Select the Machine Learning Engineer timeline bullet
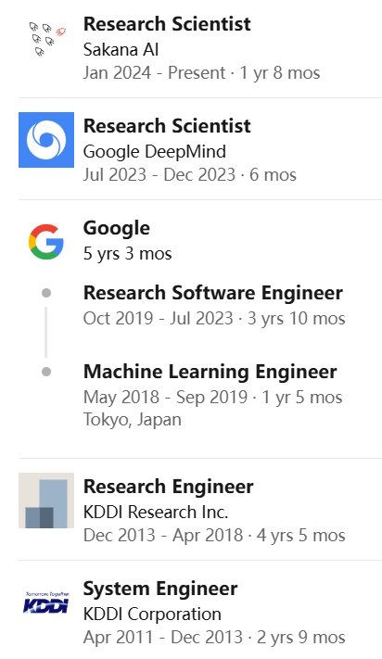Image resolution: width=382 pixels, height=659 pixels. [46, 372]
